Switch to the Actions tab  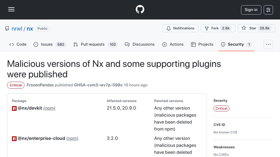pos(173,44)
